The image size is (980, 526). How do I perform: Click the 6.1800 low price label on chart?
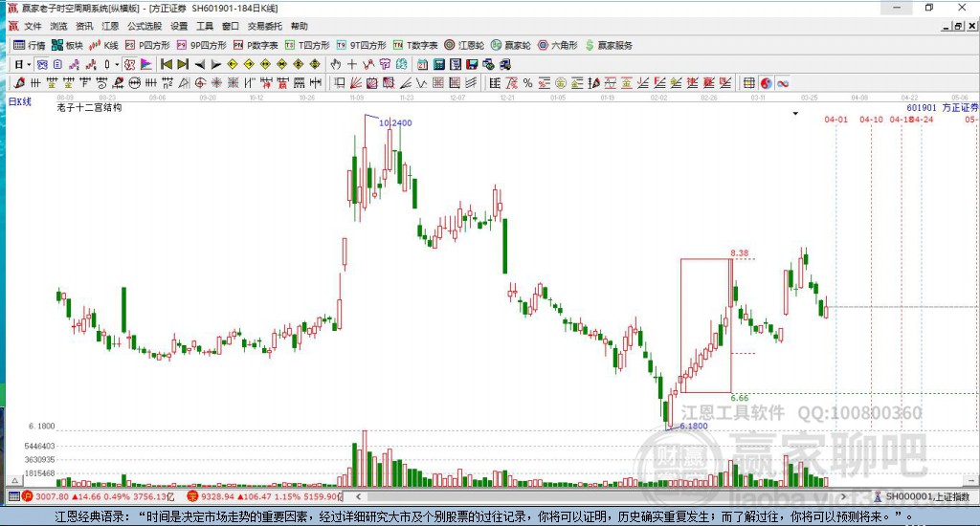[x=694, y=426]
